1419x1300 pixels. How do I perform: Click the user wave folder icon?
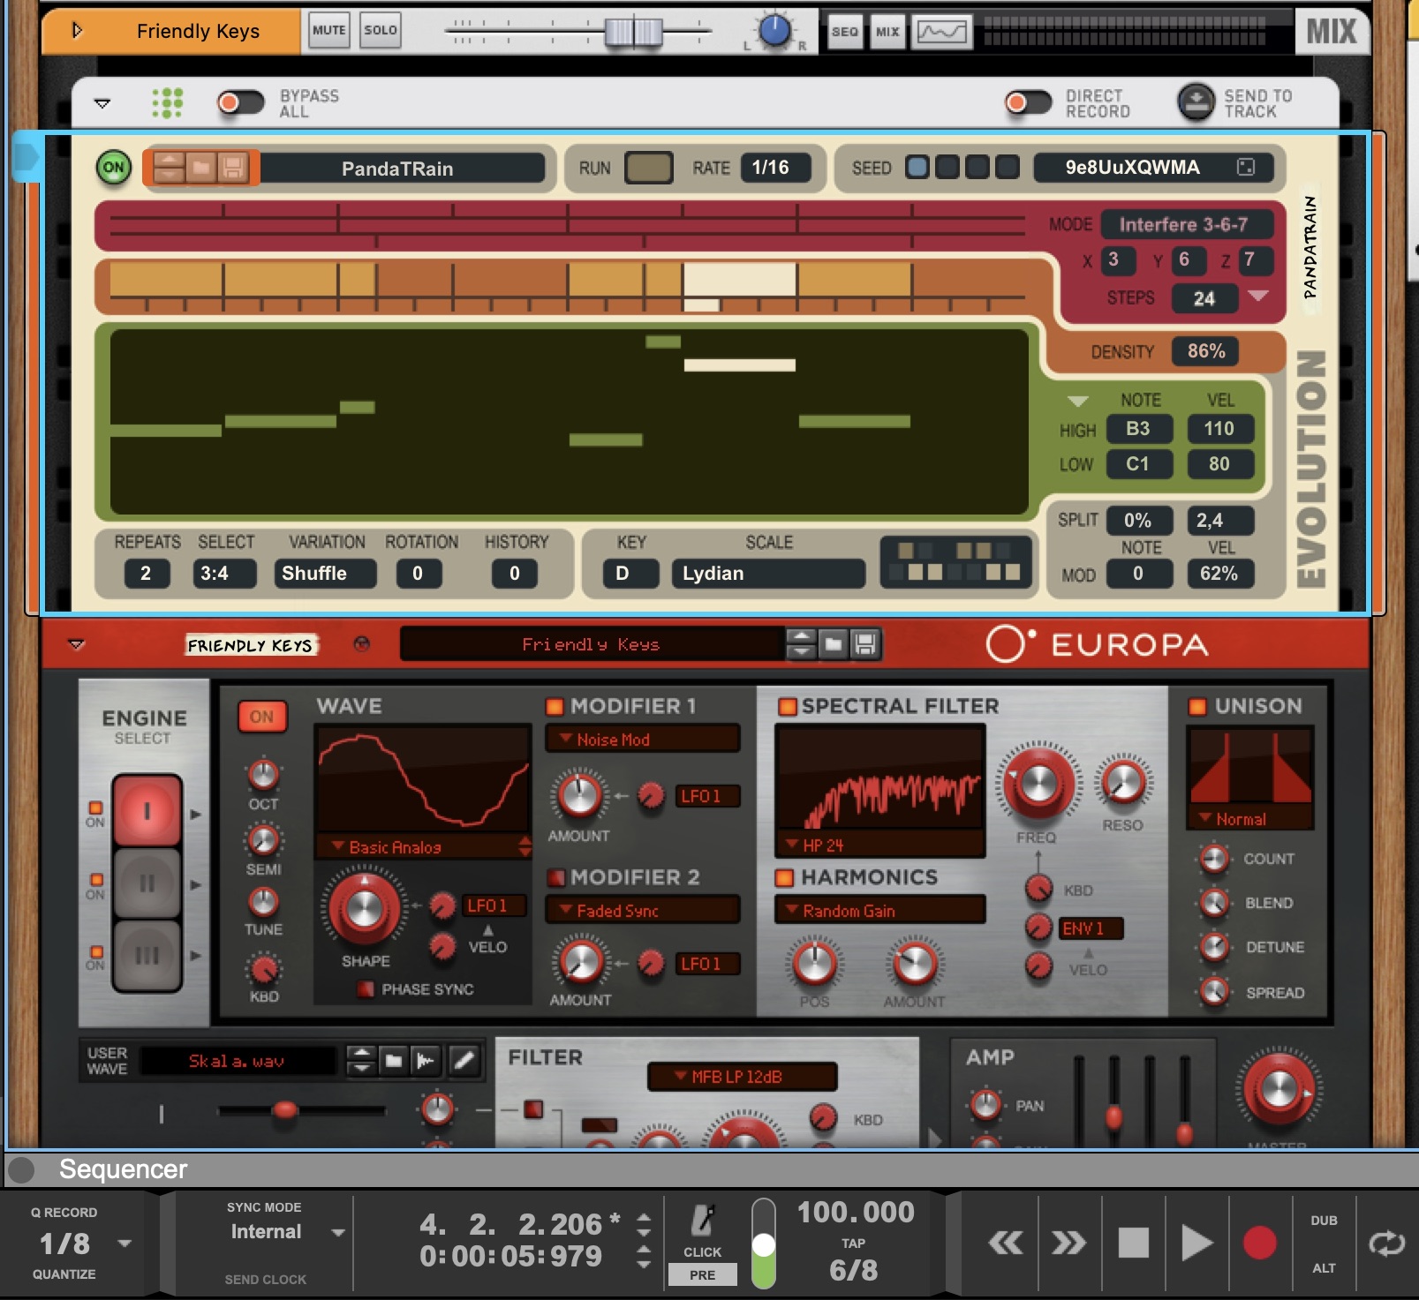click(x=394, y=1061)
